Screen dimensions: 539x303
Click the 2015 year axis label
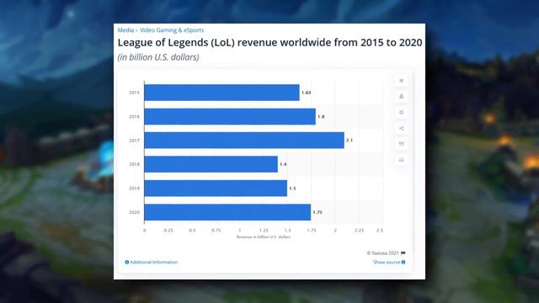(135, 93)
